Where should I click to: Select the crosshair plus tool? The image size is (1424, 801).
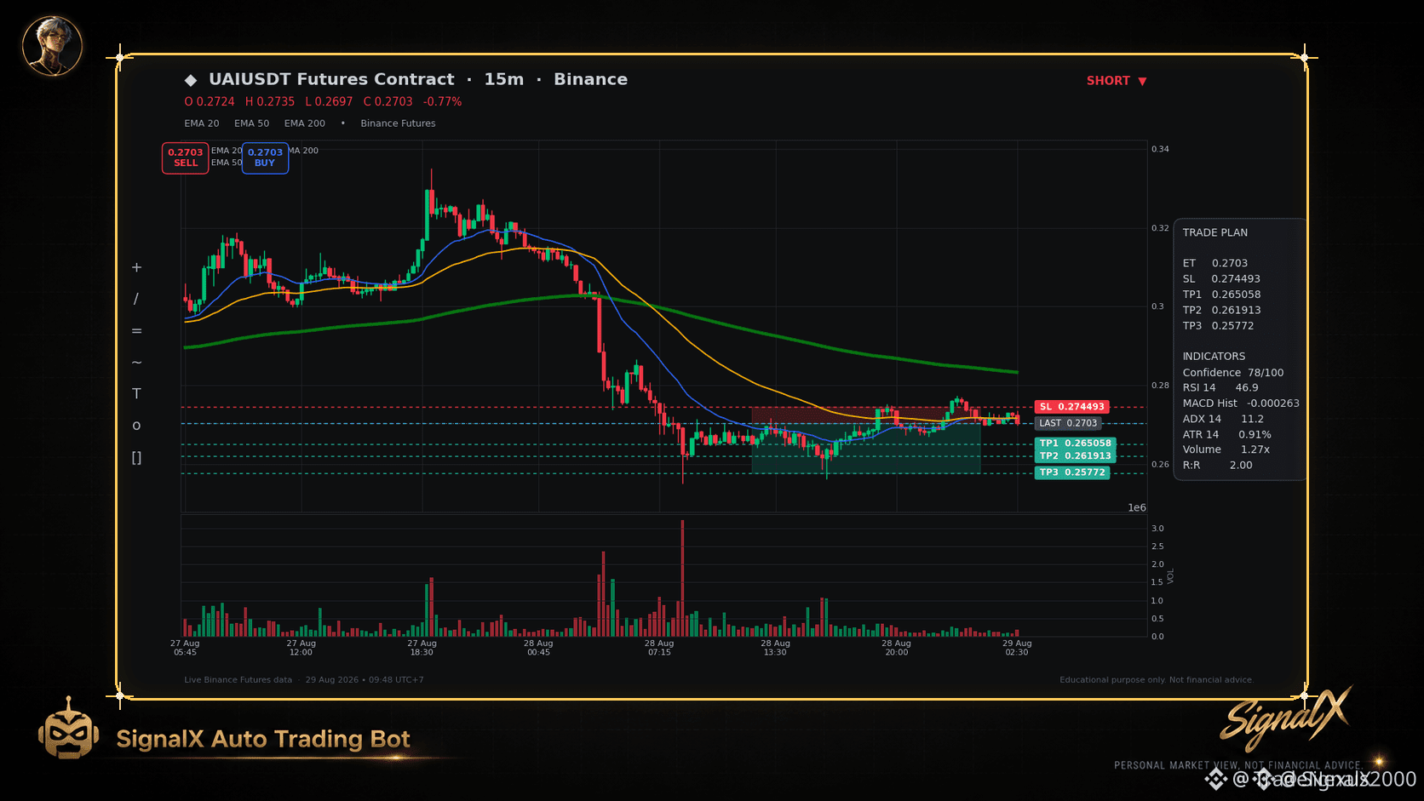pos(136,267)
